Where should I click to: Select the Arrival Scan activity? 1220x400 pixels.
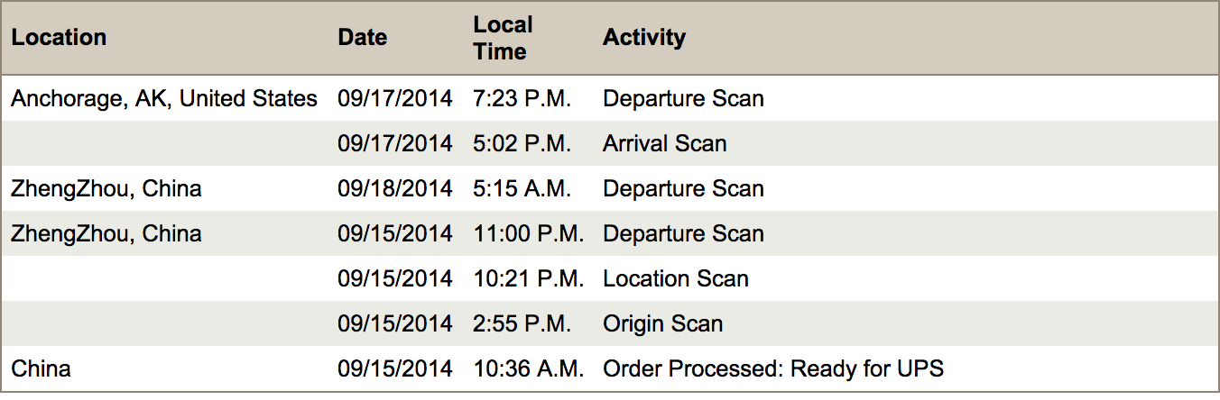[665, 144]
